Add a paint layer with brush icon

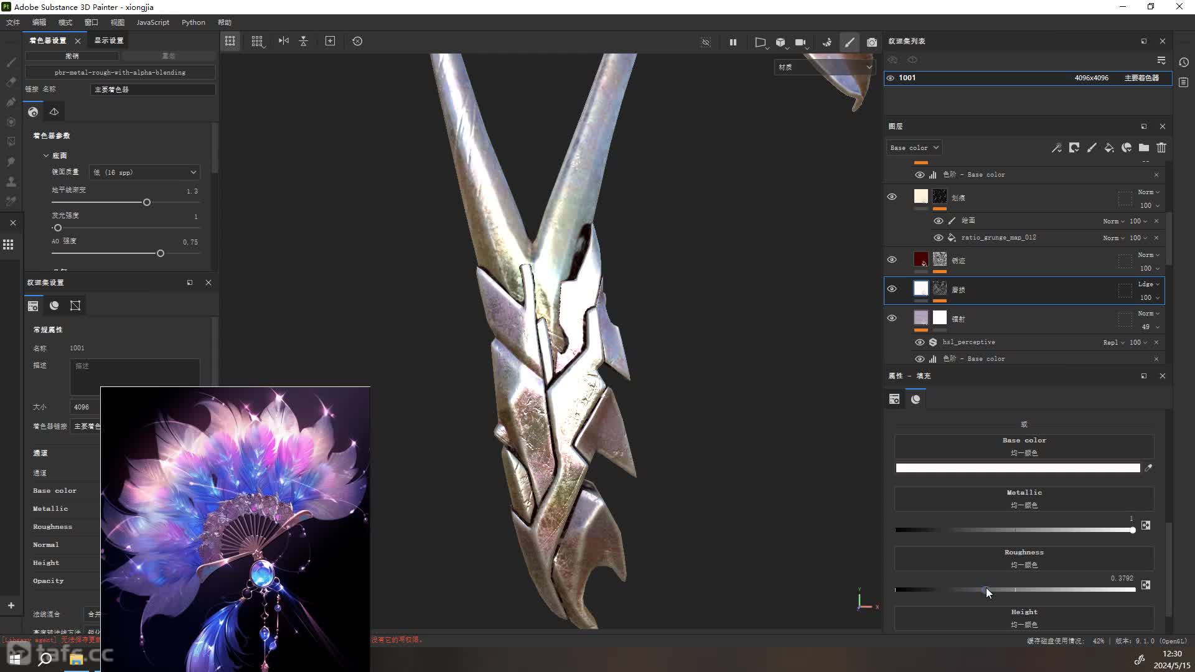pos(1092,147)
